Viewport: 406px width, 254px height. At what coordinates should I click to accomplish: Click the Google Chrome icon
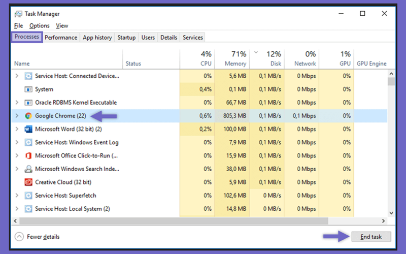tap(28, 116)
